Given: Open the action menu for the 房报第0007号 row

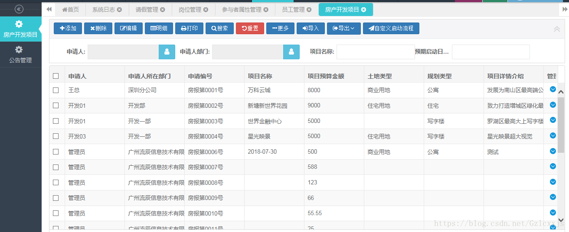Looking at the screenshot, I should [553, 166].
